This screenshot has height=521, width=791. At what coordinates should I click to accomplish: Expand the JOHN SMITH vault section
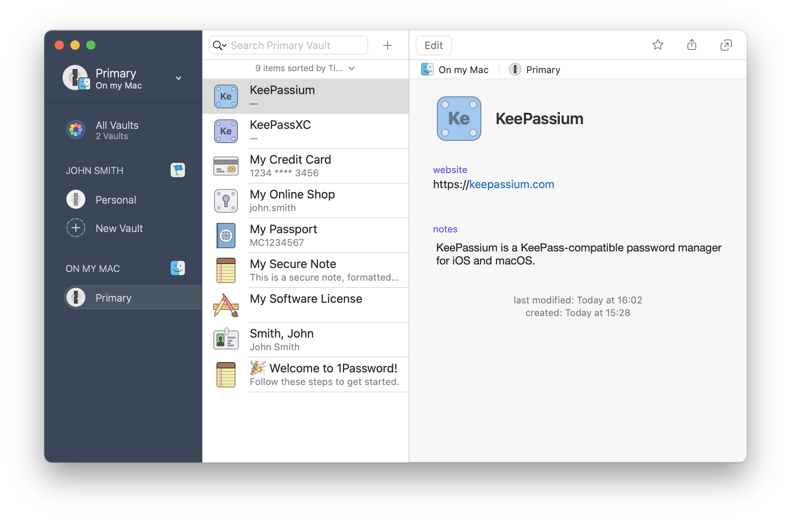click(95, 171)
